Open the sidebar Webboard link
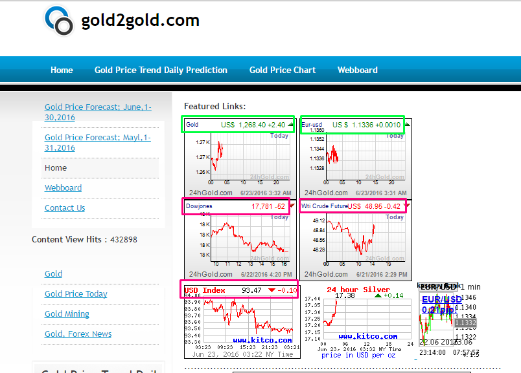Viewport: 521px width, 373px height. (x=63, y=187)
